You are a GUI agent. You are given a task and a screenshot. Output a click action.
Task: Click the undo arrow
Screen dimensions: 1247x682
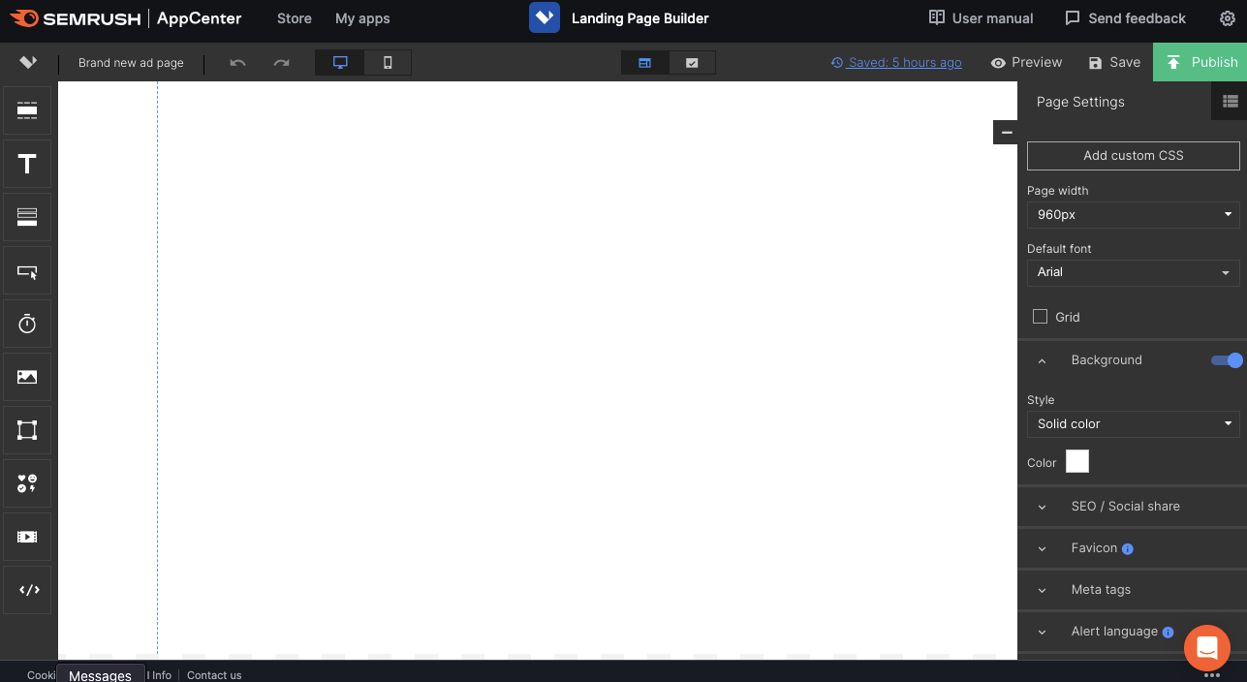pos(237,63)
